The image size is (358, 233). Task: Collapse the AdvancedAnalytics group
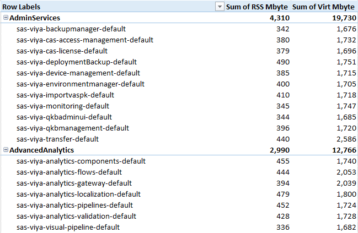tap(6, 150)
